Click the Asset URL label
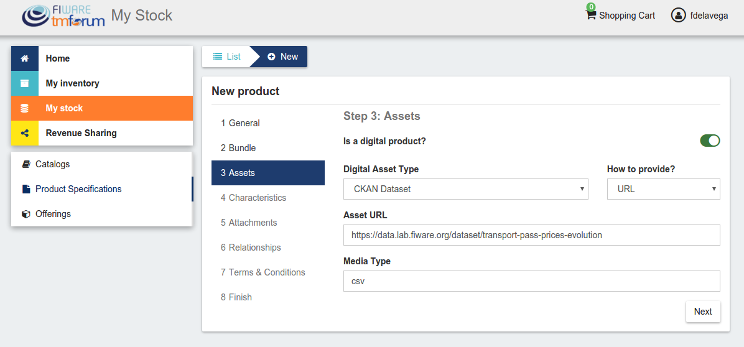744x347 pixels. [365, 215]
